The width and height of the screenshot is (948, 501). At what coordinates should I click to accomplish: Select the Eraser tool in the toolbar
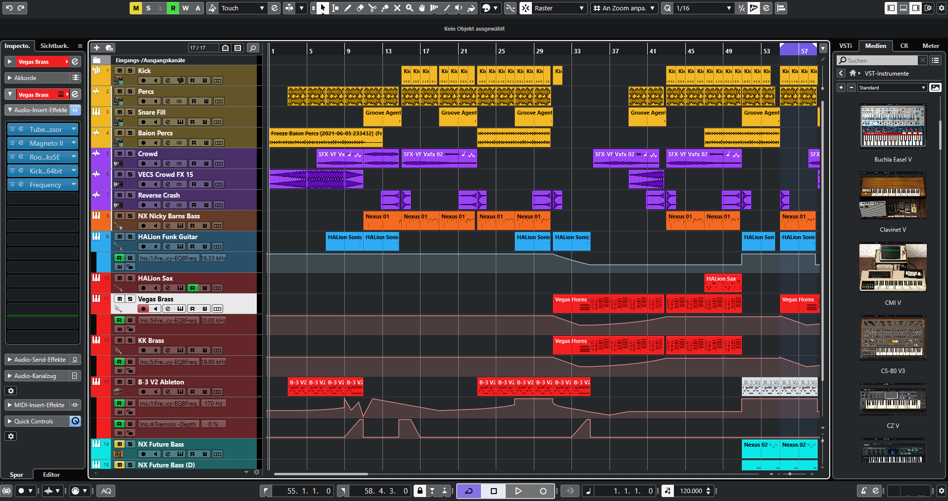pyautogui.click(x=361, y=8)
